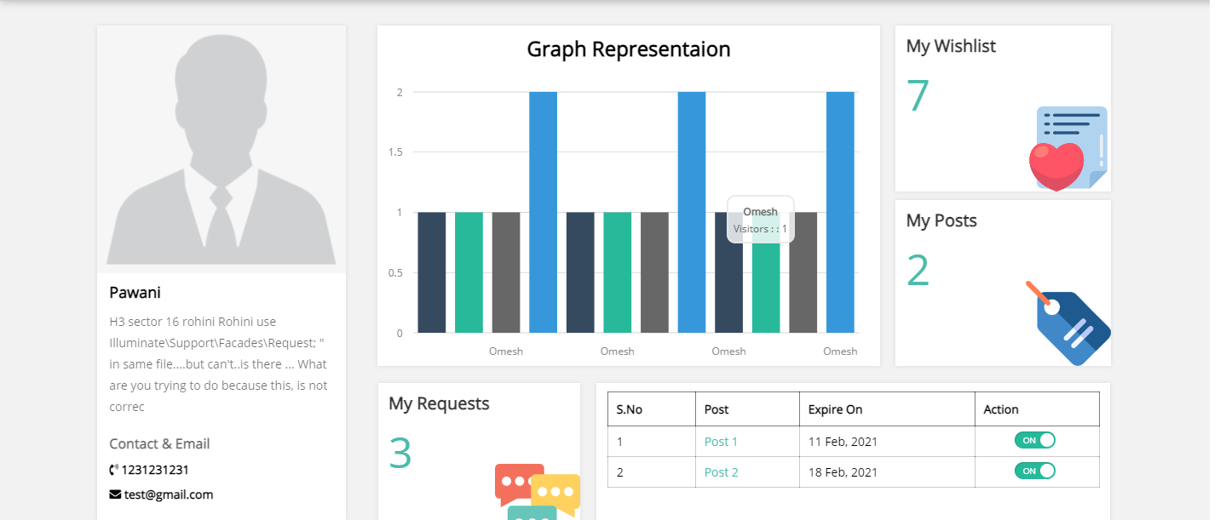Open the Post 2 link

pos(721,472)
